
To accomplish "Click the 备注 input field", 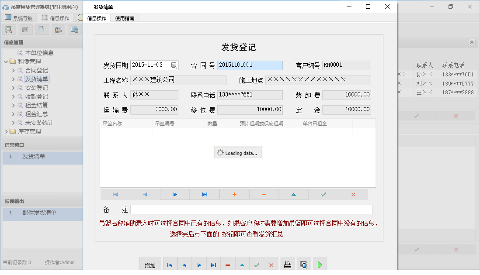I will pyautogui.click(x=251, y=210).
